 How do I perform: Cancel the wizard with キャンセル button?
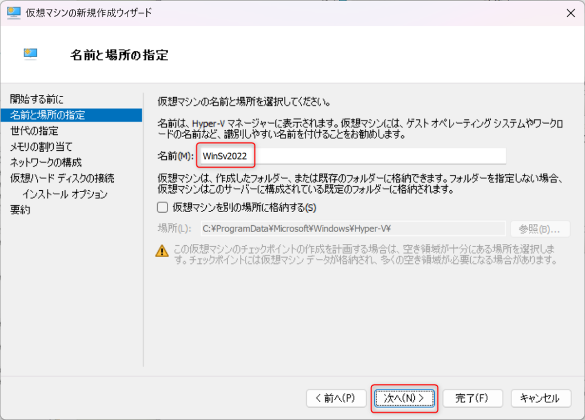540,398
